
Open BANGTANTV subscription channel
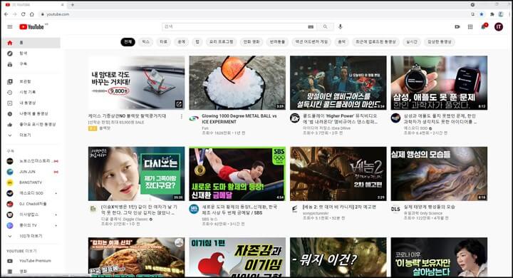tap(31, 182)
